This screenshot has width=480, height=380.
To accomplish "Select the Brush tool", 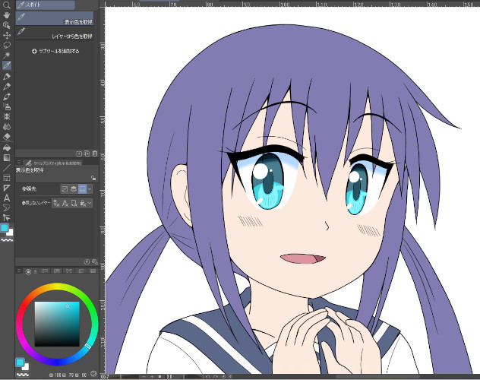I will pyautogui.click(x=6, y=97).
